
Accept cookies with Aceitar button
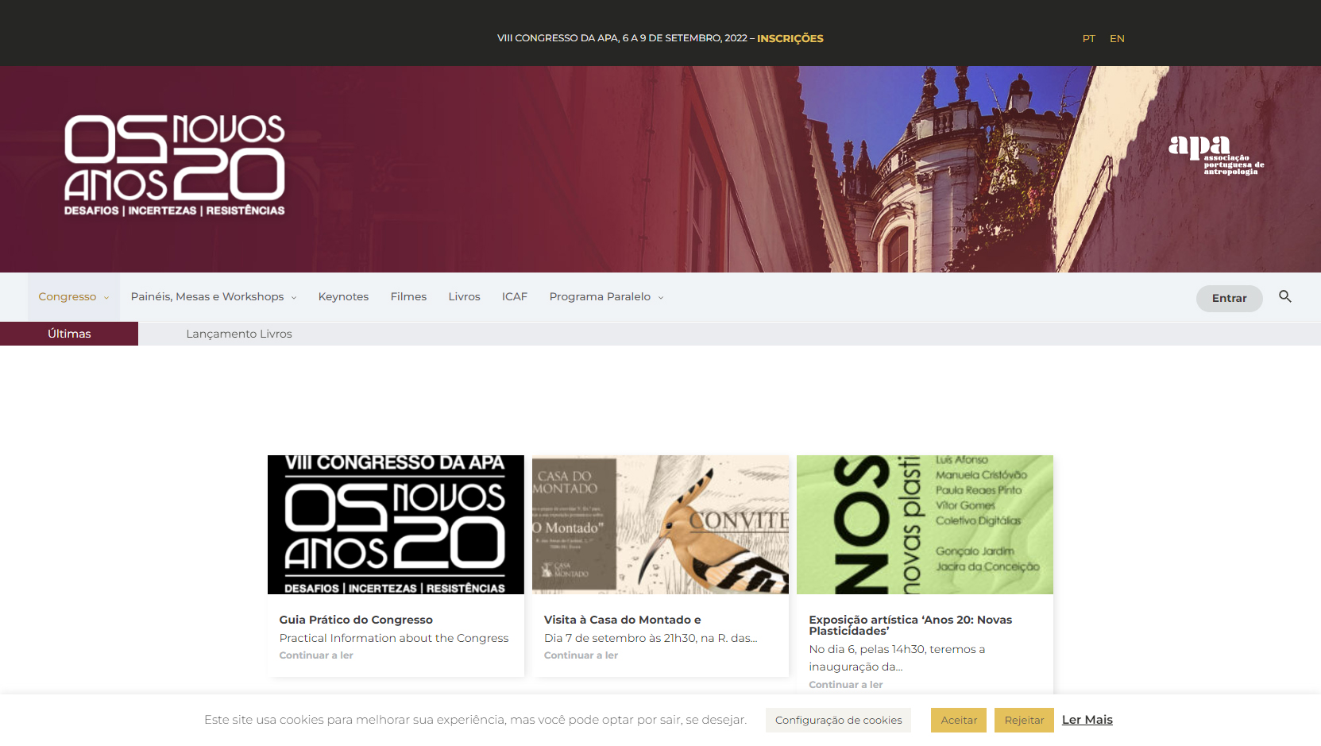point(959,720)
